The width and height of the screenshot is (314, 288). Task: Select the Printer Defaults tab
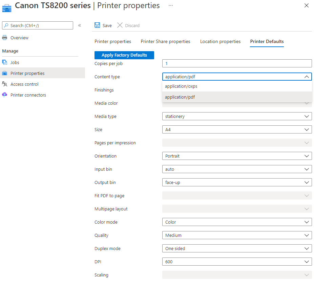click(267, 41)
